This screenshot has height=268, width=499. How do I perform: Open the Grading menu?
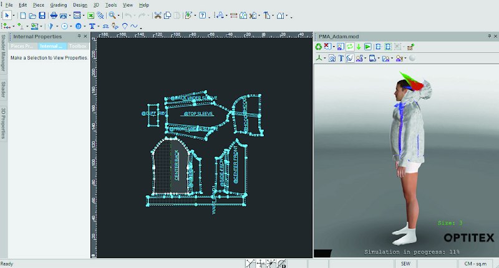tap(58, 4)
